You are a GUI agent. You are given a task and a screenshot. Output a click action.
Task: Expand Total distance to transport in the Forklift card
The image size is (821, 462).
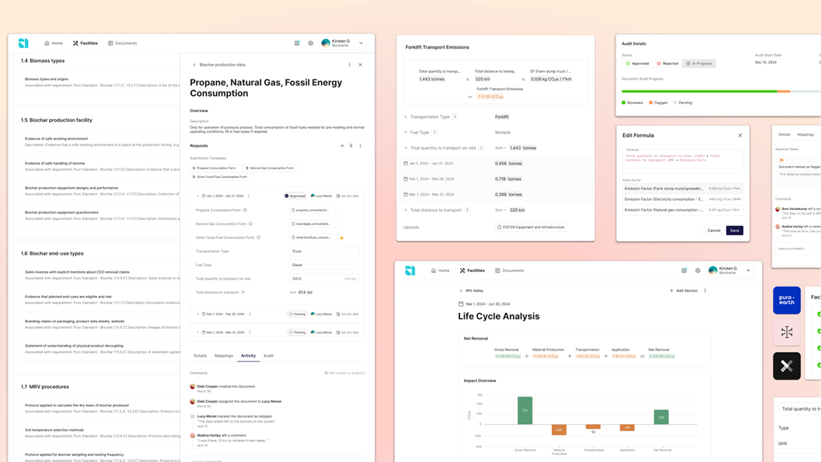[x=406, y=210]
